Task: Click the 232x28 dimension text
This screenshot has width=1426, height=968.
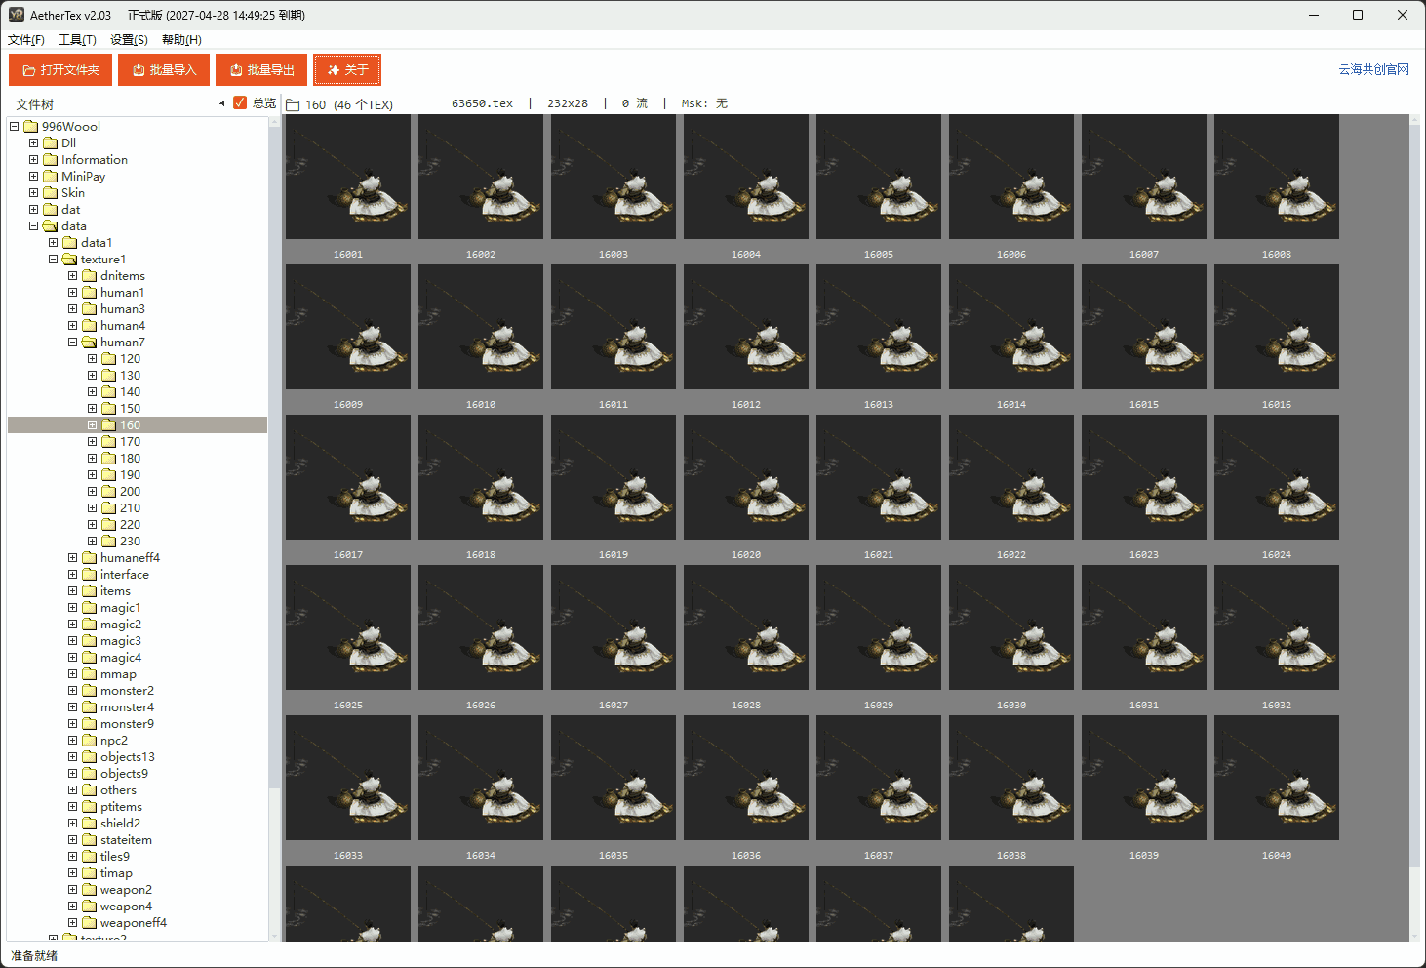Action: [x=568, y=103]
